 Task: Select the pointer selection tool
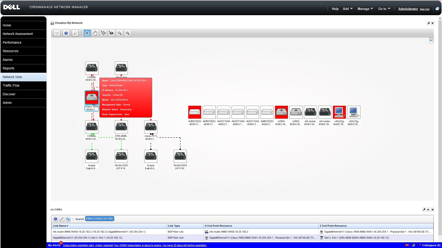click(x=87, y=33)
